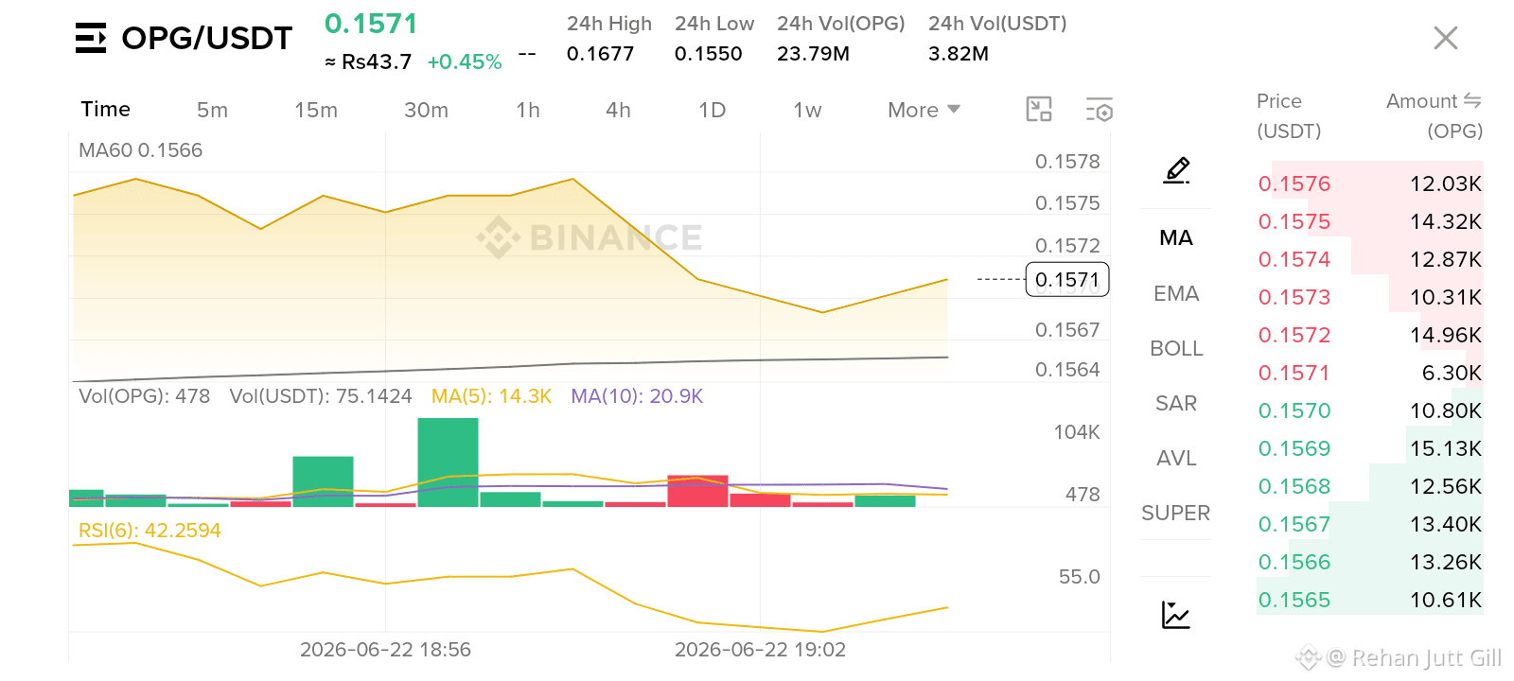Enable the BOLL indicator

pyautogui.click(x=1176, y=348)
